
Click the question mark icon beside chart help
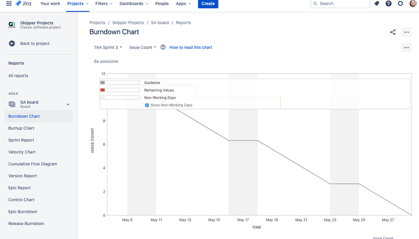click(x=163, y=47)
